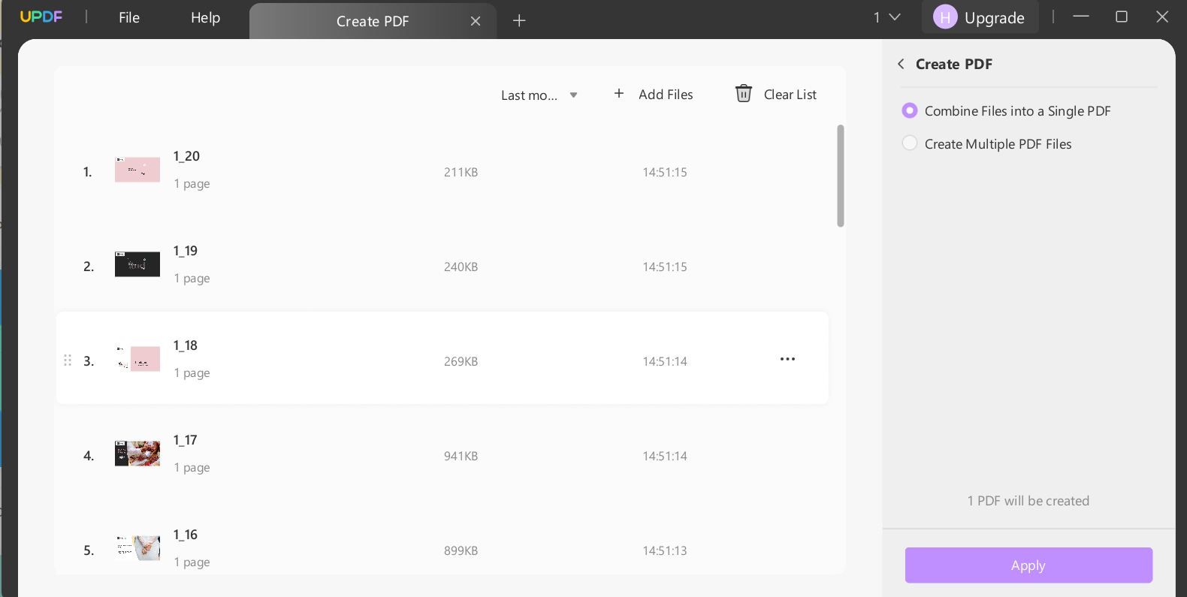Click the 941KB size value

pos(461,456)
